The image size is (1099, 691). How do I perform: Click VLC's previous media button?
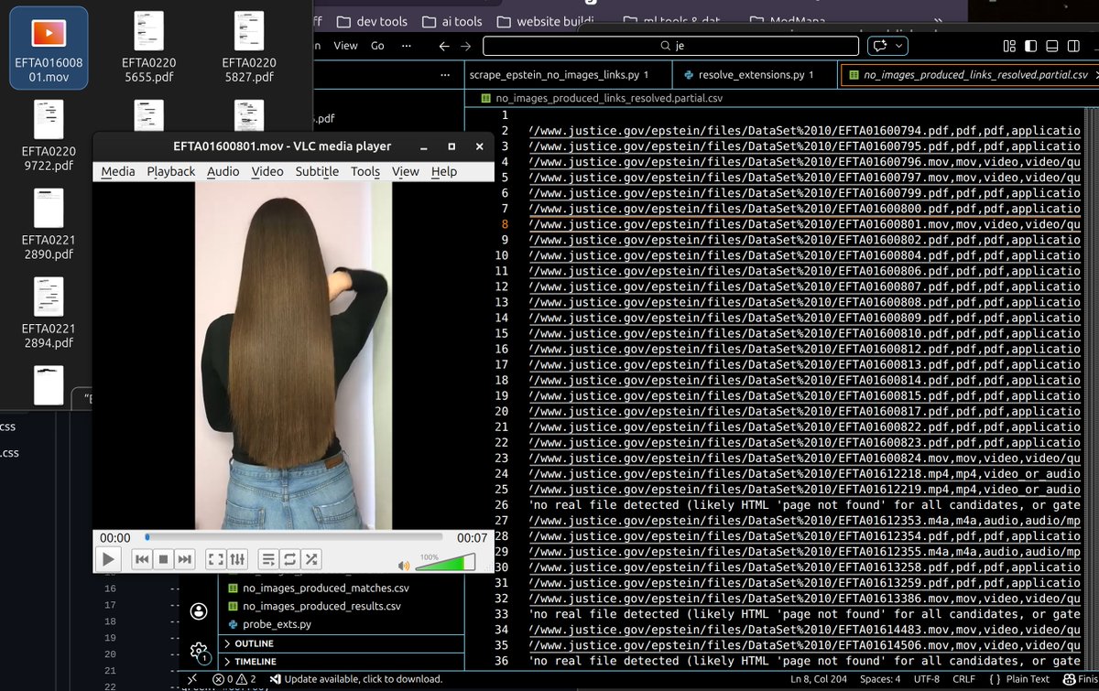click(x=142, y=558)
